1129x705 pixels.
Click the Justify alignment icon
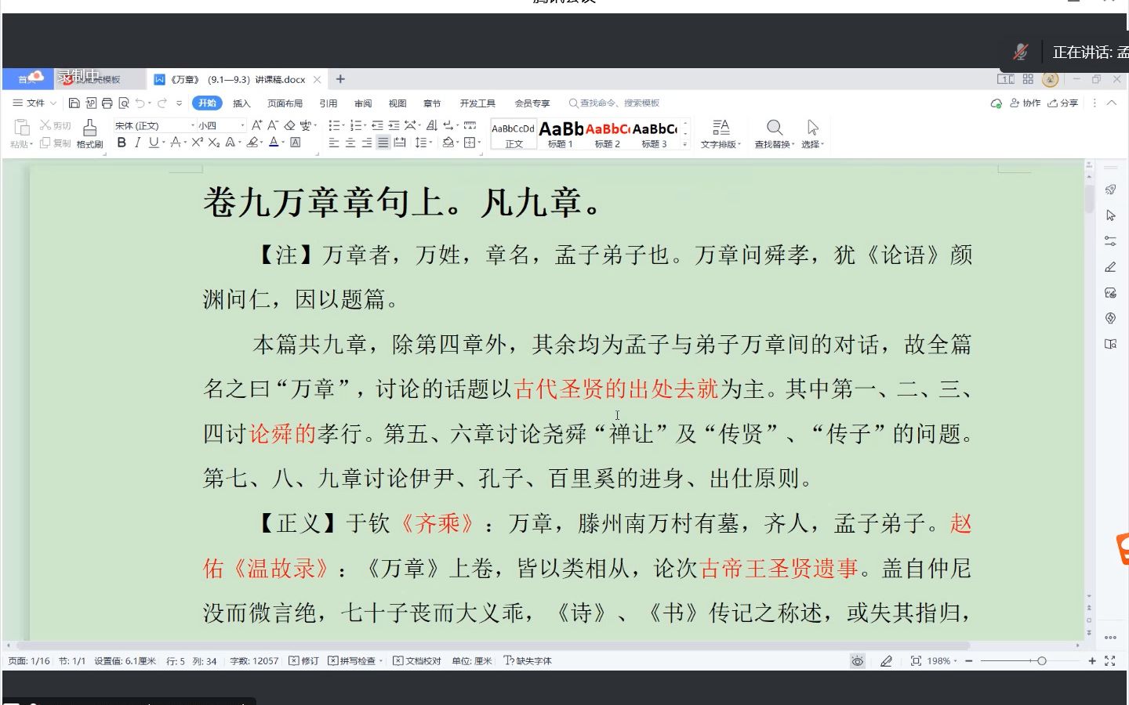(x=383, y=143)
